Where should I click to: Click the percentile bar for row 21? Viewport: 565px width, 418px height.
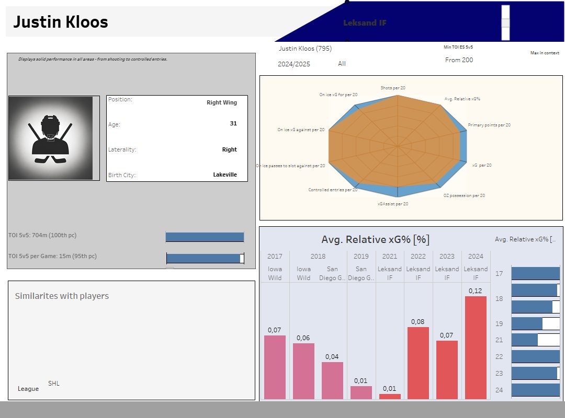point(535,340)
